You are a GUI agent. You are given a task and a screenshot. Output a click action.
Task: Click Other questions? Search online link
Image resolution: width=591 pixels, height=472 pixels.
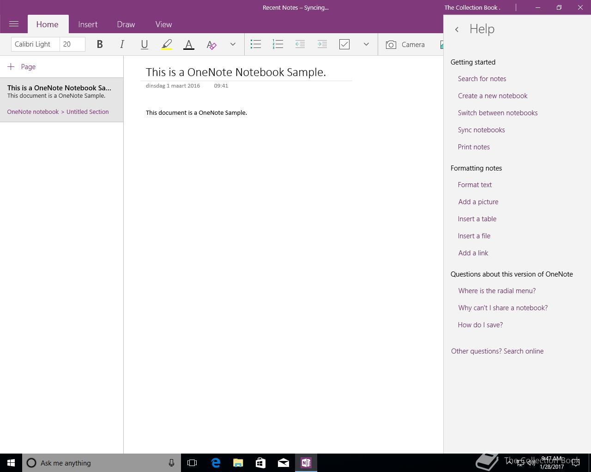(497, 351)
